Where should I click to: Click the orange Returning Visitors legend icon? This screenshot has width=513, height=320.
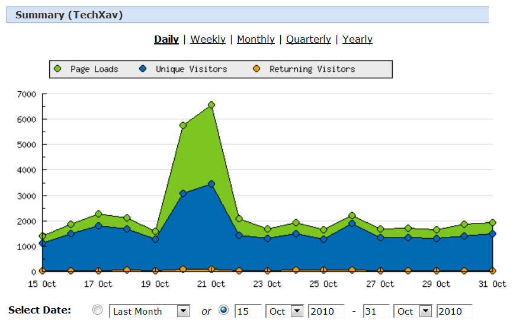click(x=256, y=69)
